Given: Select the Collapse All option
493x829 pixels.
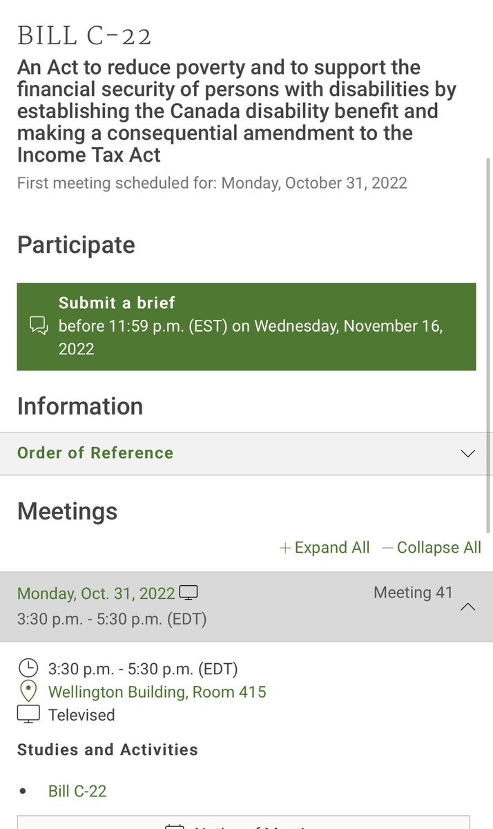Looking at the screenshot, I should tap(439, 548).
